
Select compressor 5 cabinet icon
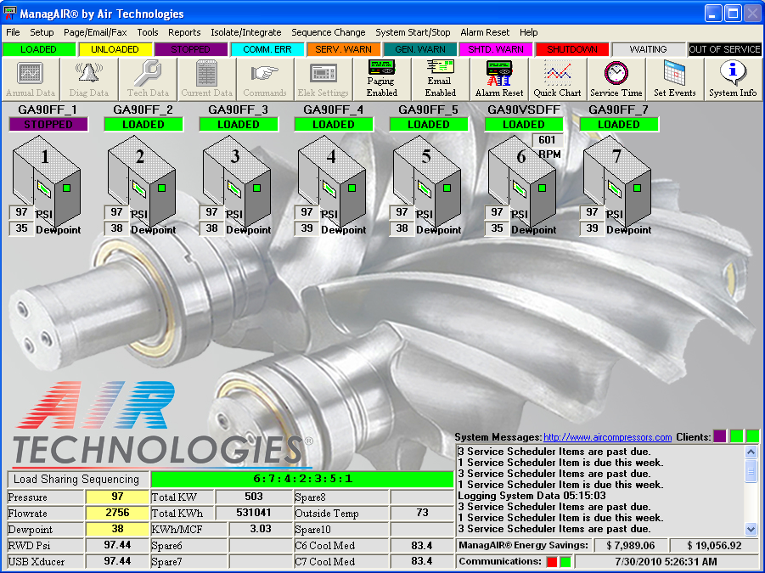click(427, 181)
